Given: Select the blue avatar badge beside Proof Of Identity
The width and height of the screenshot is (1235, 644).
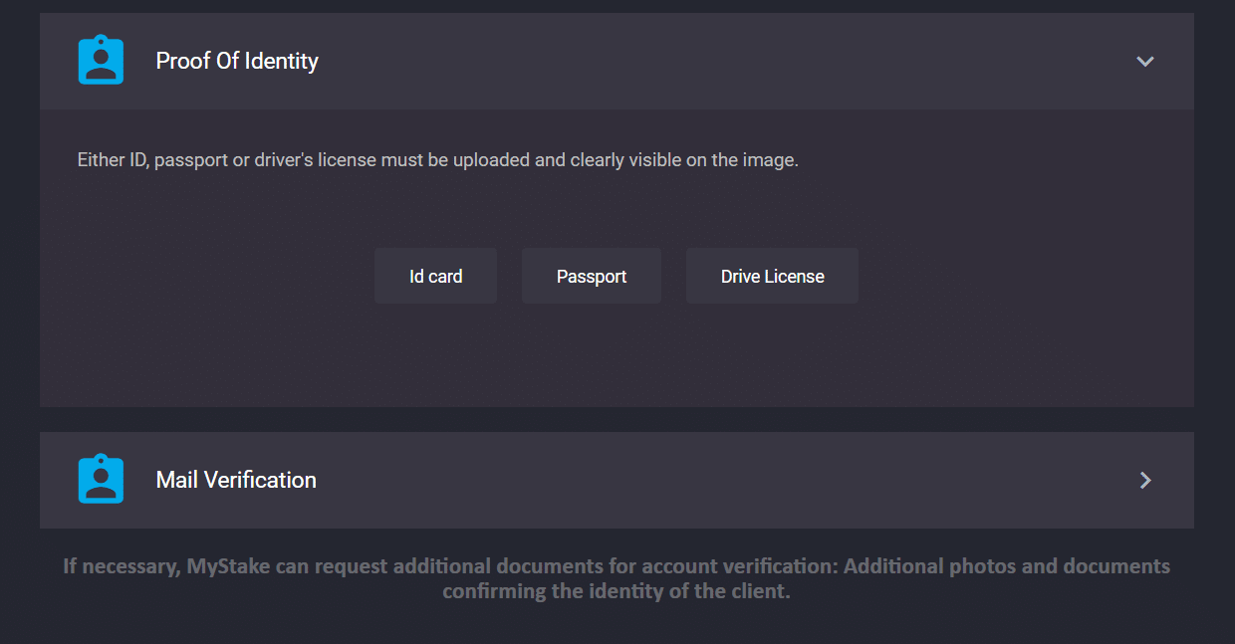Looking at the screenshot, I should tap(101, 60).
